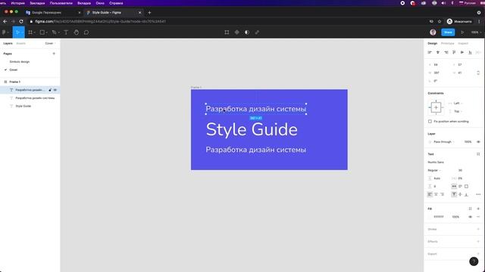Click the Present play icon

tap(462, 32)
